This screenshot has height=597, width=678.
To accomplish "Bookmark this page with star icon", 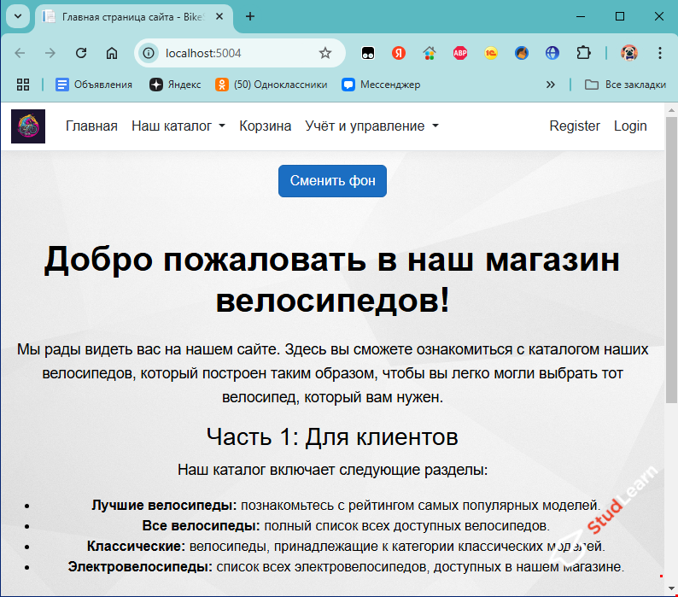I will (x=325, y=53).
